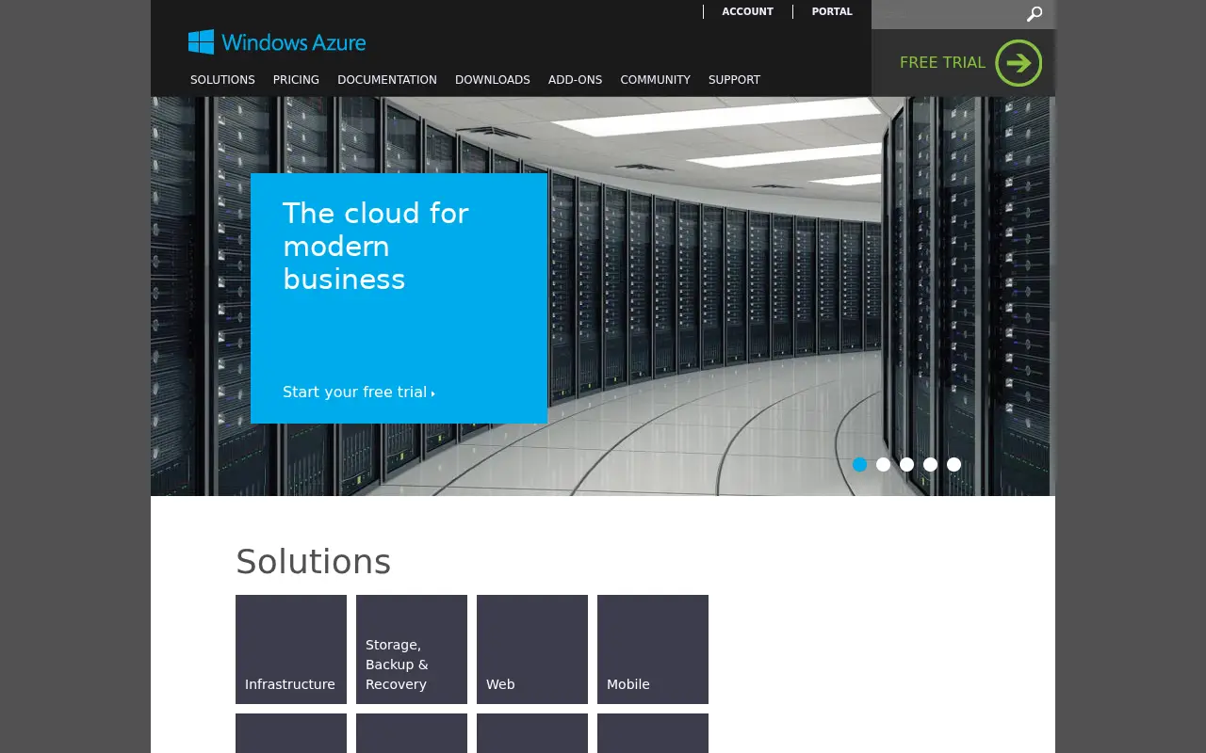Switch to the second carousel slide dot
This screenshot has width=1206, height=753.
(x=883, y=464)
